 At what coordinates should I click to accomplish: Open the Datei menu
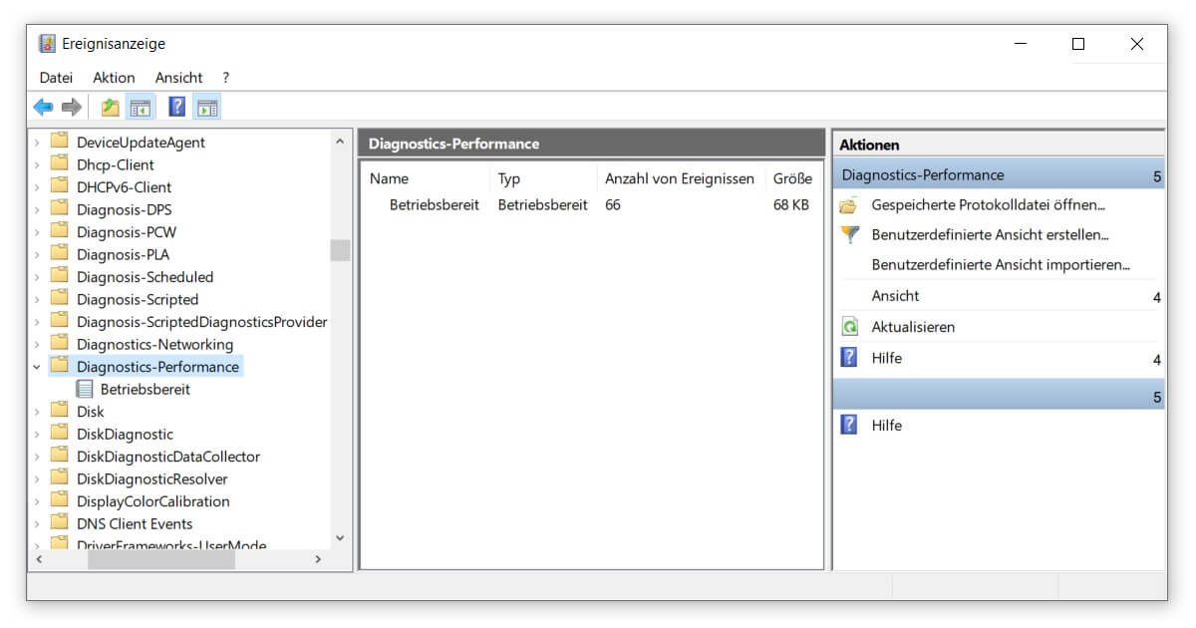(x=56, y=78)
